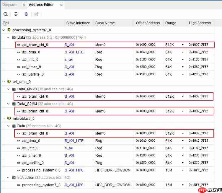Edit offset 0x4000_0000 under Data_MM2S
The image size is (222, 193).
(146, 97)
